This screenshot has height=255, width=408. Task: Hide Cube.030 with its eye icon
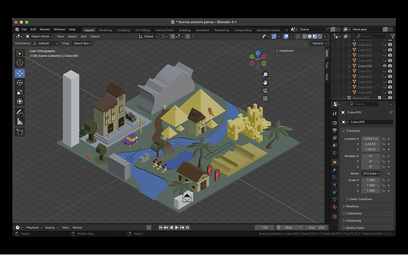tap(385, 66)
